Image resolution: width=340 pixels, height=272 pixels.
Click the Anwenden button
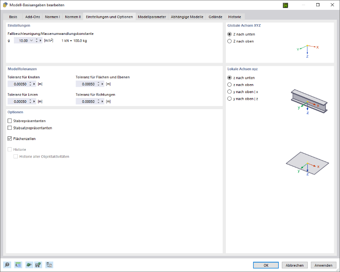(323, 265)
